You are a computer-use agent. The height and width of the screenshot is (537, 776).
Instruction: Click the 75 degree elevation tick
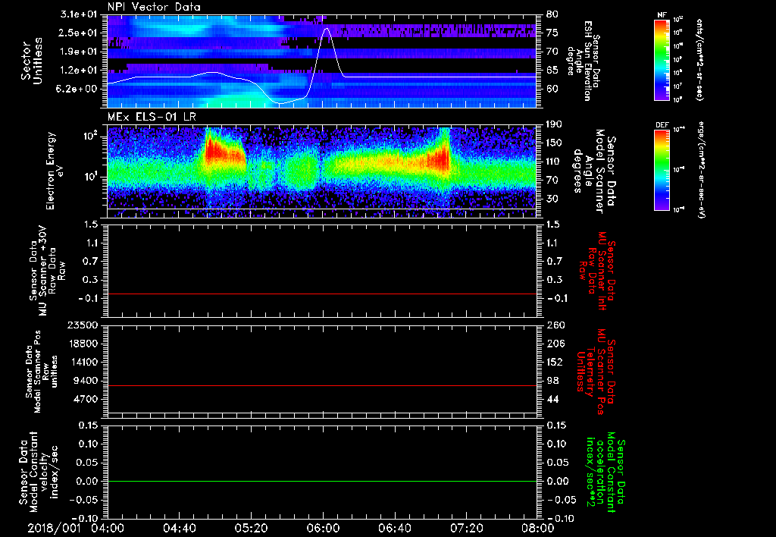point(552,33)
